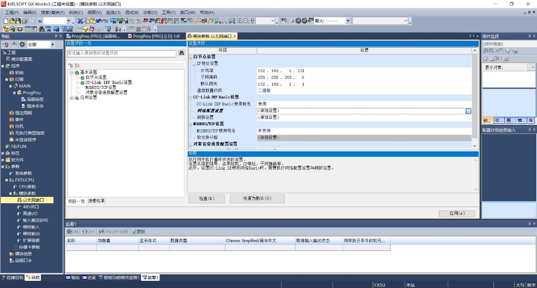The height and width of the screenshot is (288, 537).
Task: Click the settings list vertical scrollbar down arrow
Action: (x=475, y=146)
